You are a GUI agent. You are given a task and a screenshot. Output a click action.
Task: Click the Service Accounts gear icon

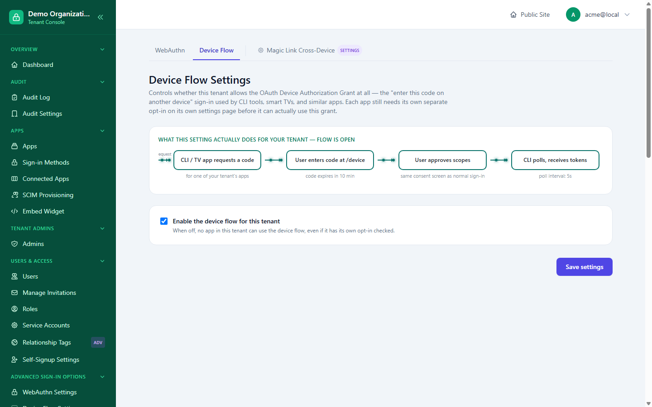pyautogui.click(x=14, y=325)
